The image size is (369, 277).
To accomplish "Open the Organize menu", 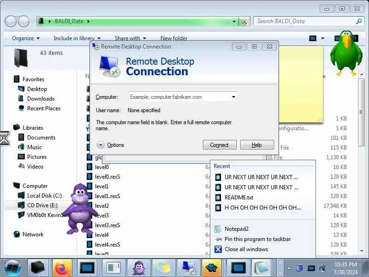I will 26,38.
